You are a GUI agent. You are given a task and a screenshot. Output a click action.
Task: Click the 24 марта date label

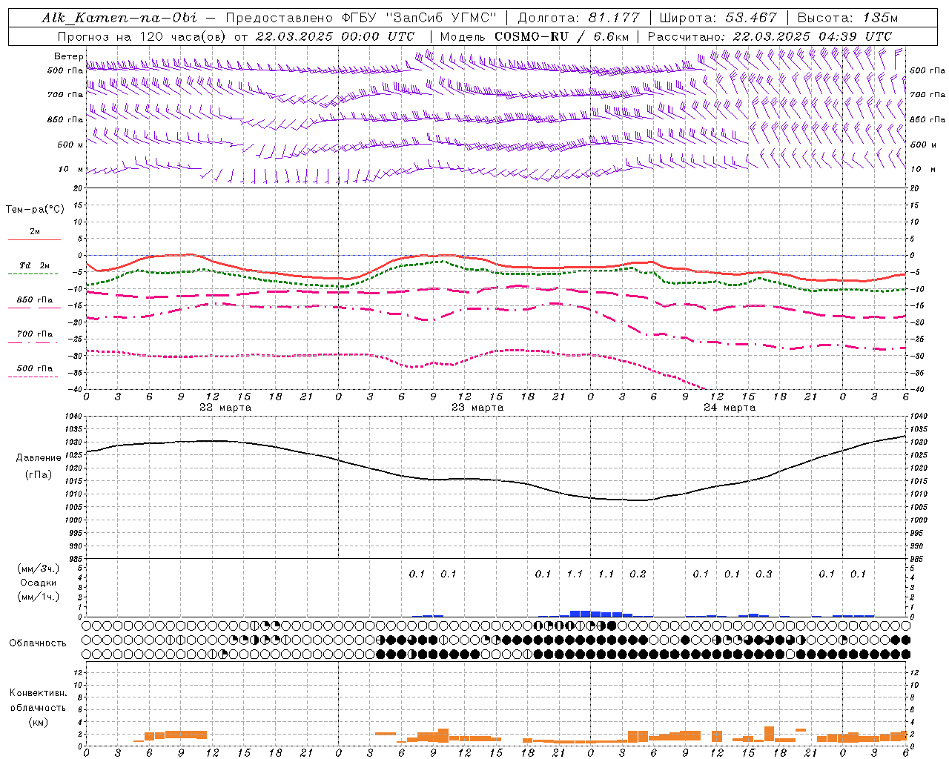(x=730, y=408)
